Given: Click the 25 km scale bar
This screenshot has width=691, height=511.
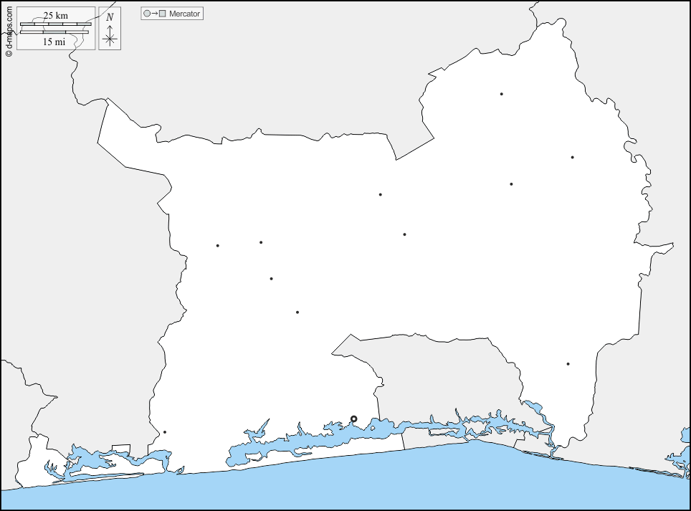Looking at the screenshot, I should [x=54, y=24].
